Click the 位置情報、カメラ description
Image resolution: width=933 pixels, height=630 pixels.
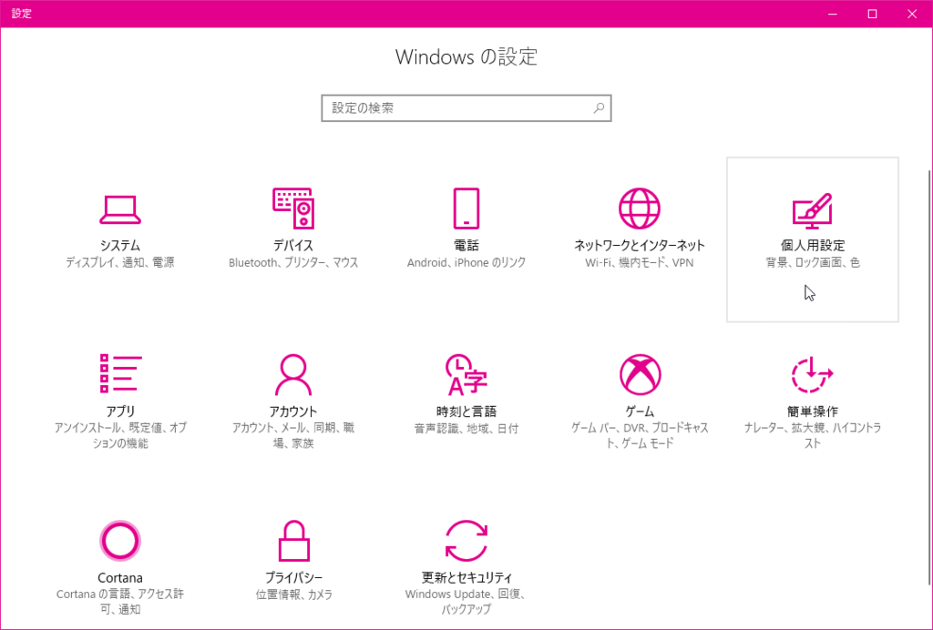click(x=294, y=594)
